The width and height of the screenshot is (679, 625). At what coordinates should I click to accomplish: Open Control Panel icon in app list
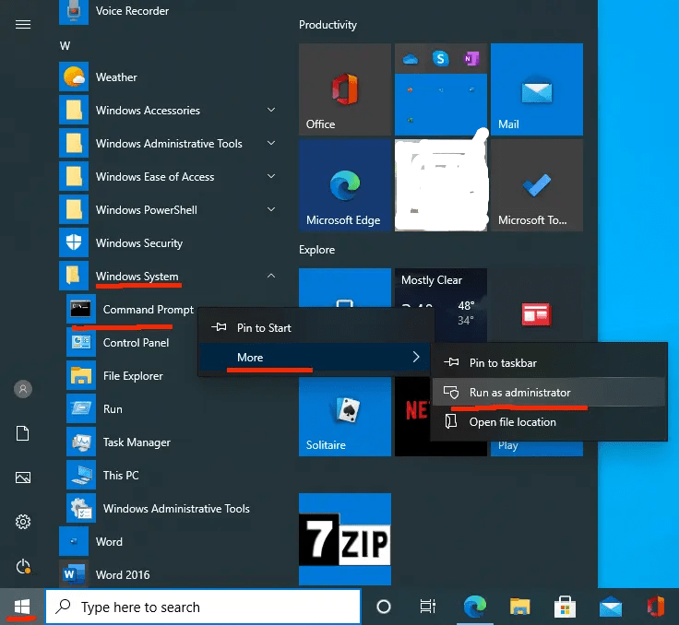click(x=81, y=342)
